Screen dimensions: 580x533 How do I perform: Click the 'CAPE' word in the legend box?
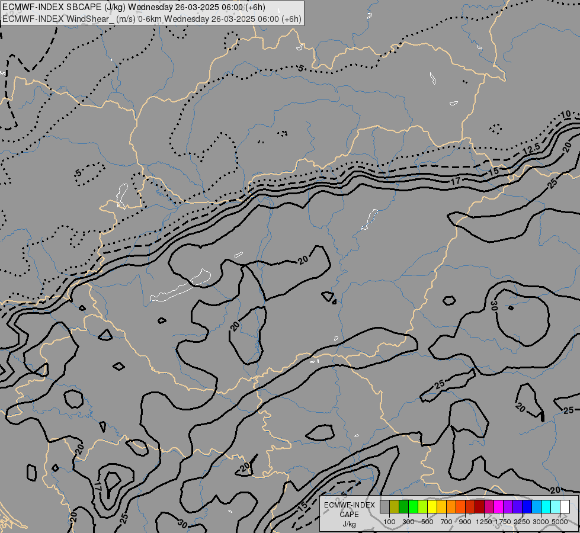coord(349,515)
